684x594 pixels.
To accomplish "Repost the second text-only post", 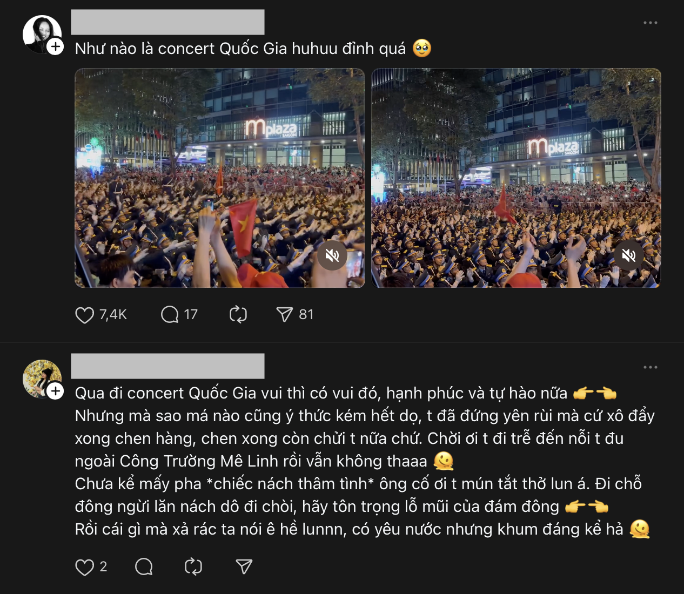I will 193,567.
